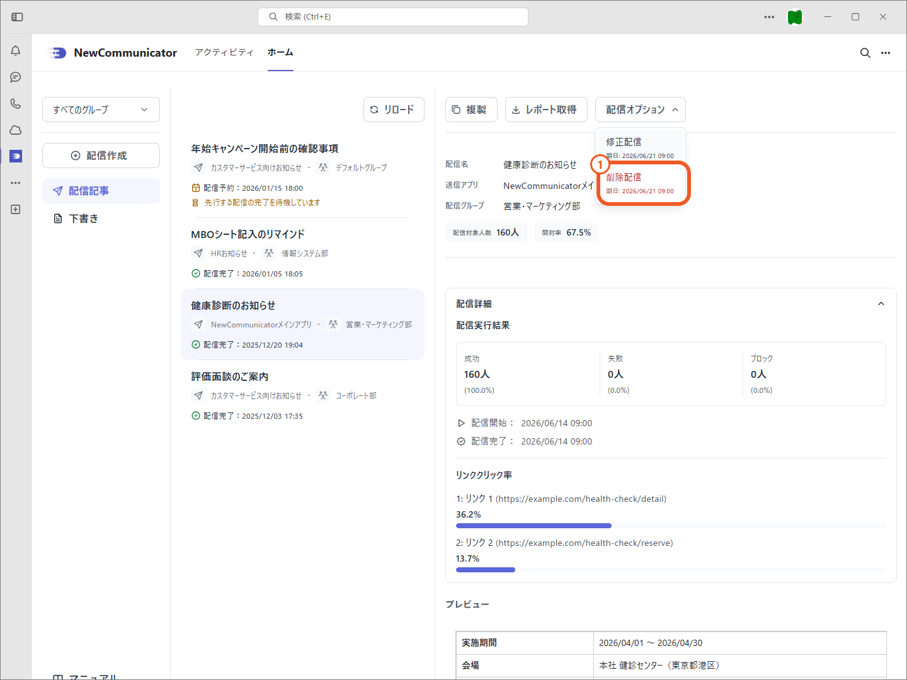Open chat icon in left rail
This screenshot has height=680, width=907.
tap(16, 77)
